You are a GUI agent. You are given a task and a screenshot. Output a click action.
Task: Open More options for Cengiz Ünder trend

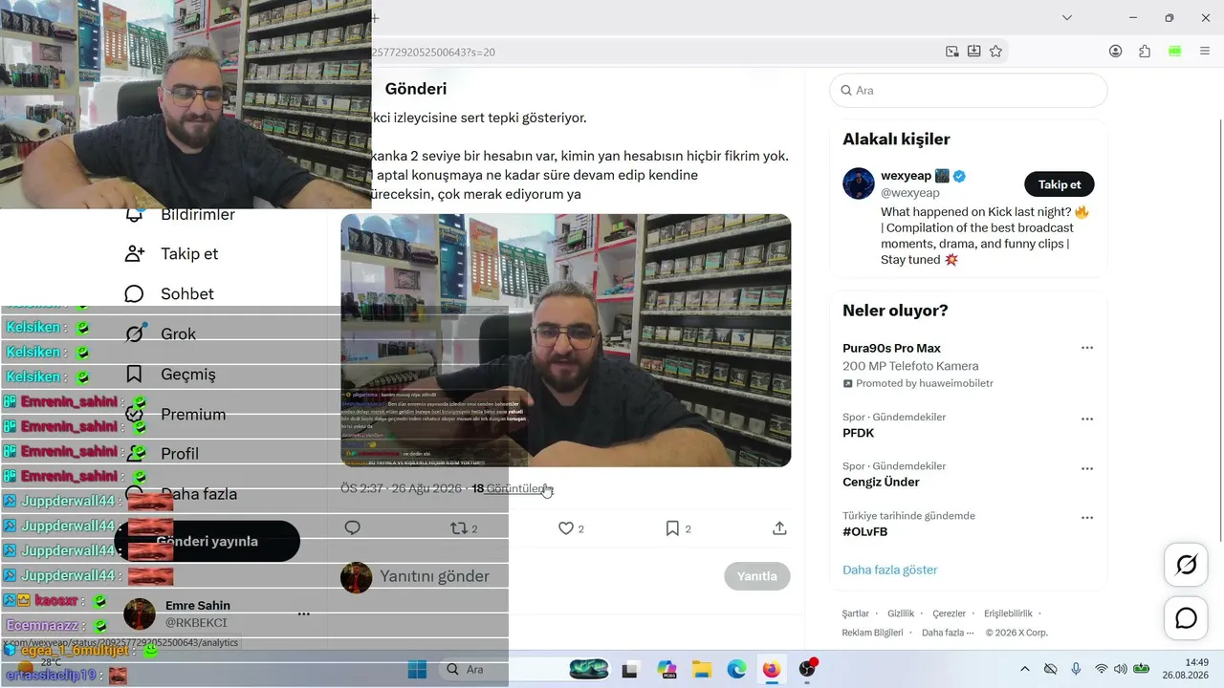pyautogui.click(x=1087, y=469)
